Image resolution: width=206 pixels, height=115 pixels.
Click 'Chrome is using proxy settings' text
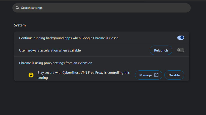coord(55,63)
